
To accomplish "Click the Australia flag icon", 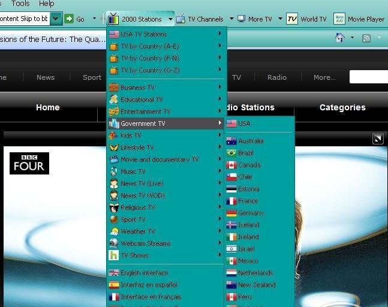I will (231, 141).
